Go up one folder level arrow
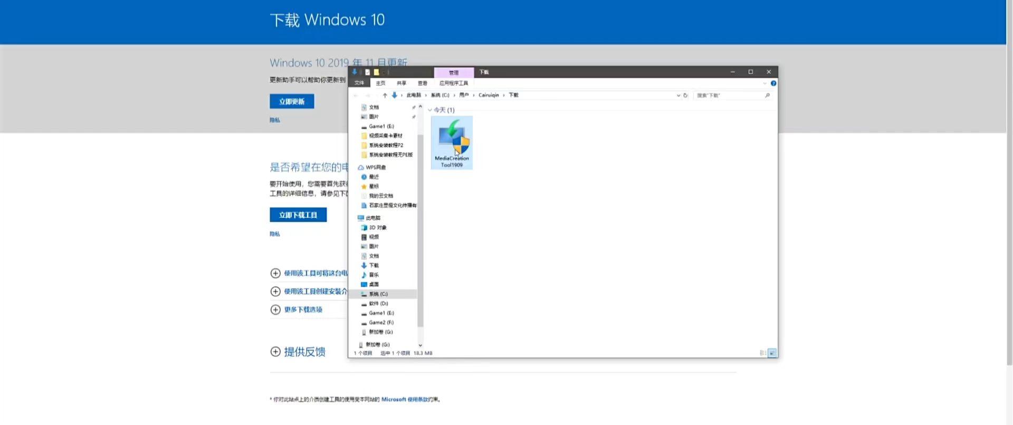The width and height of the screenshot is (1013, 425). [385, 95]
